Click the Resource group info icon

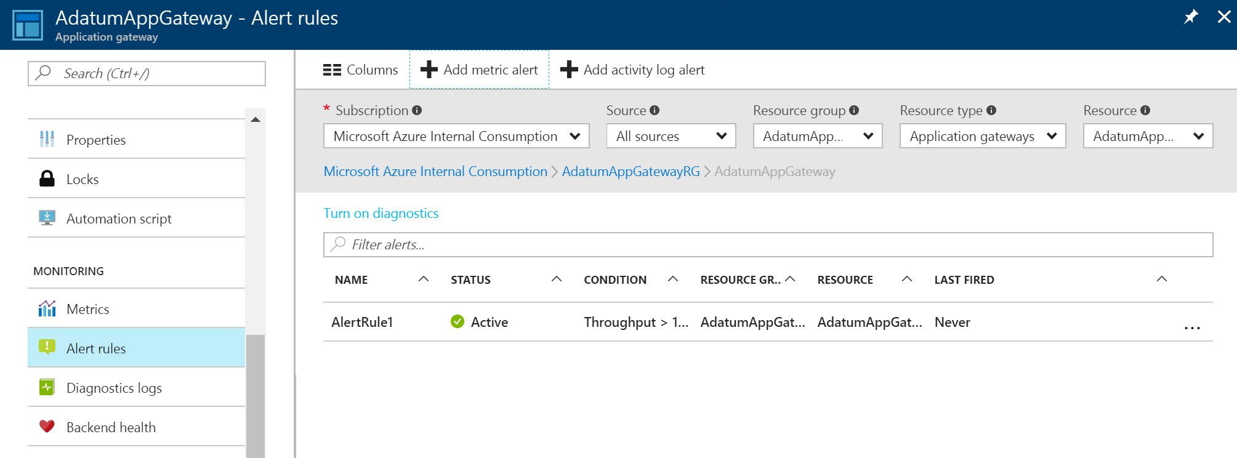coord(854,110)
